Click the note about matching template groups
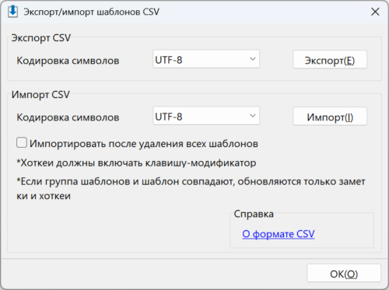 pos(191,189)
